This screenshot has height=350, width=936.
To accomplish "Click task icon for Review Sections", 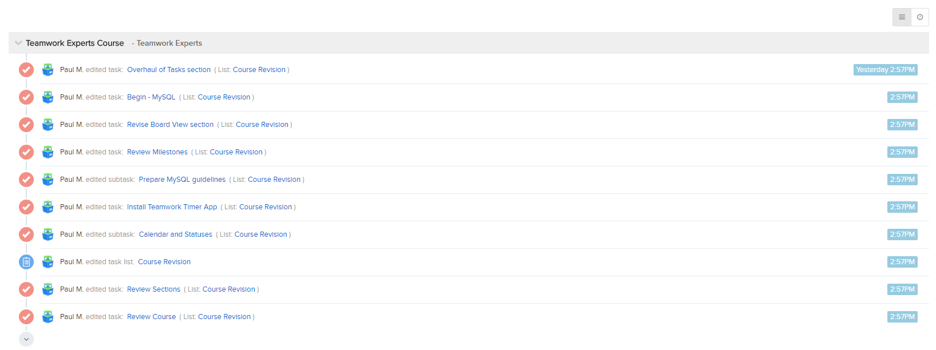I will (26, 289).
